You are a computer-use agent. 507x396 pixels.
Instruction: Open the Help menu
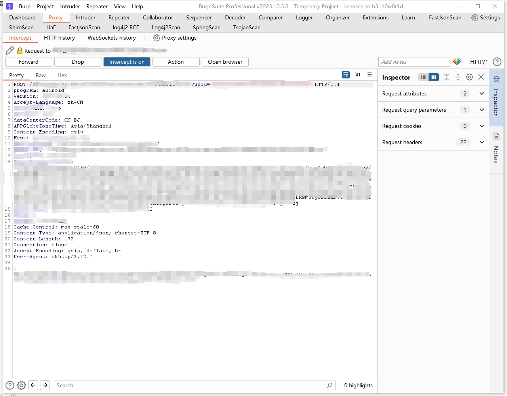tap(137, 6)
